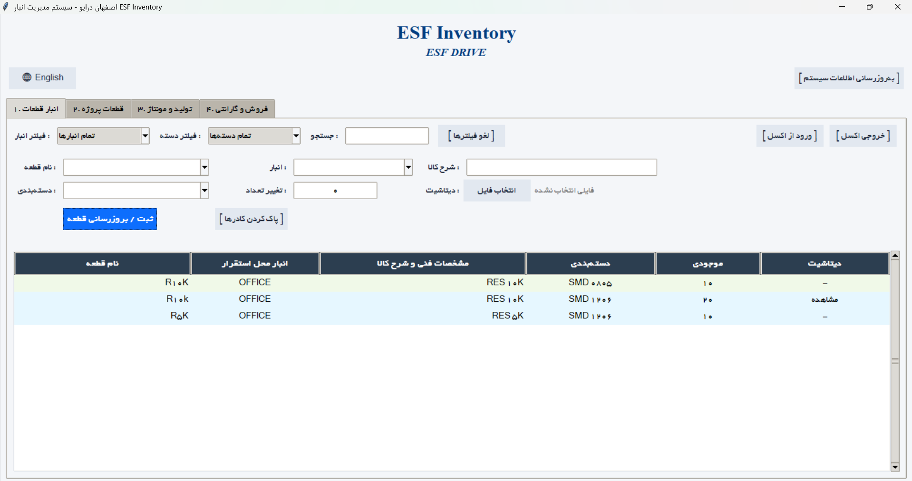Image resolution: width=912 pixels, height=481 pixels.
Task: Click the search input field
Action: pyautogui.click(x=387, y=136)
